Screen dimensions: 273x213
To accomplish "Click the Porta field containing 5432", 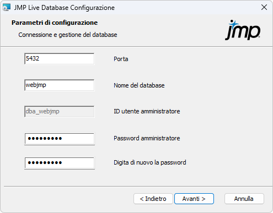I will (60, 59).
